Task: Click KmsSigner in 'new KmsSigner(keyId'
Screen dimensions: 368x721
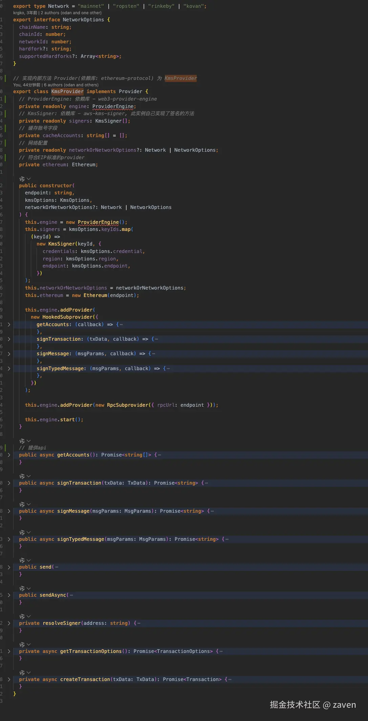Action: [62, 244]
